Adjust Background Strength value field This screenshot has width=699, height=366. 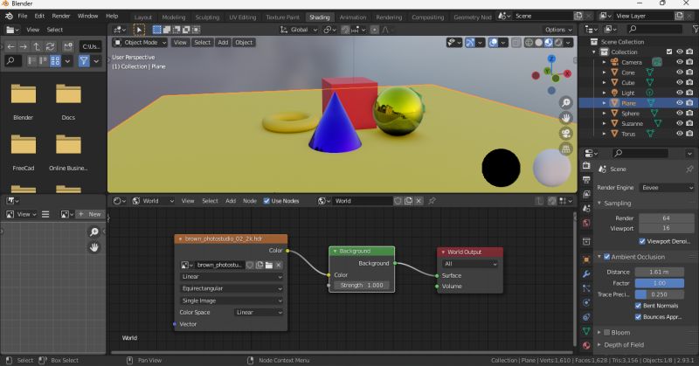[362, 286]
